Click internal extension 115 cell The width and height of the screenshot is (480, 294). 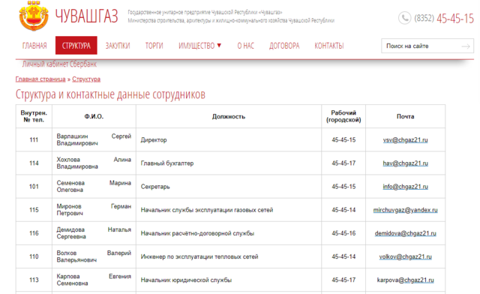(34, 210)
